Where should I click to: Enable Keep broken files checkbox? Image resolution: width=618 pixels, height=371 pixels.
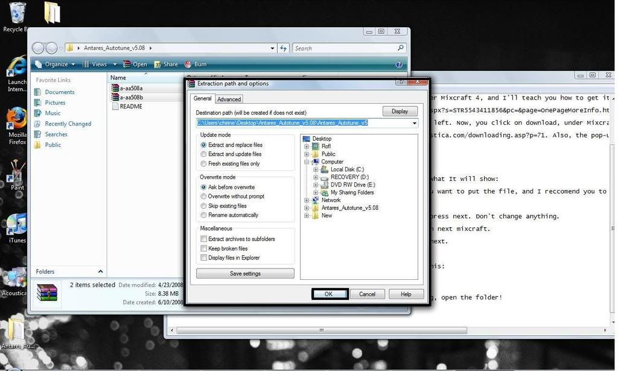[204, 248]
